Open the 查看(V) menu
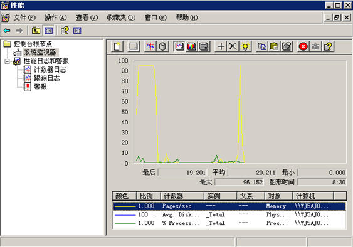The height and width of the screenshot is (247, 353). point(87,18)
